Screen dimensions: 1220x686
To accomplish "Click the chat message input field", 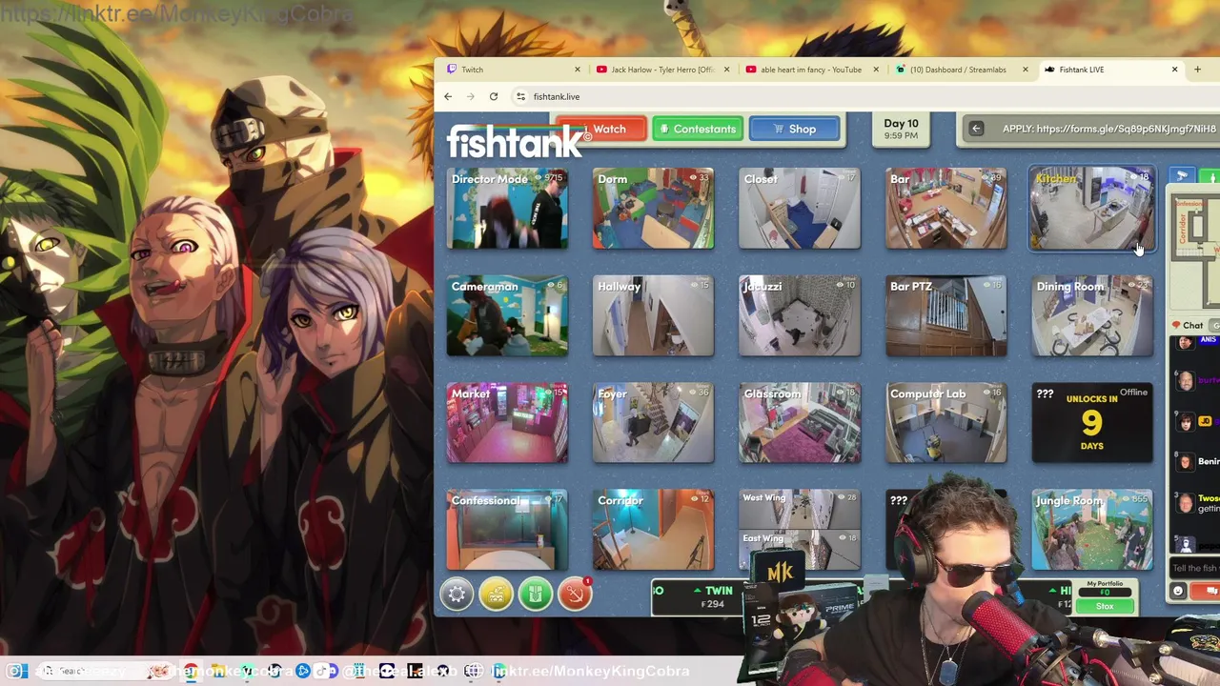I will click(x=1195, y=569).
